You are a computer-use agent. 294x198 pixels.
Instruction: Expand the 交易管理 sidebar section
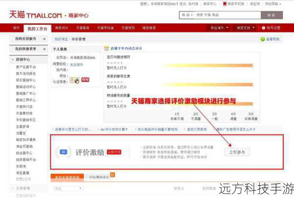[x=13, y=188]
